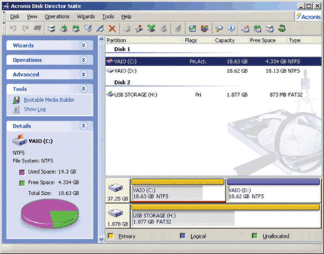Click the Disk 2 group heading

122,82
